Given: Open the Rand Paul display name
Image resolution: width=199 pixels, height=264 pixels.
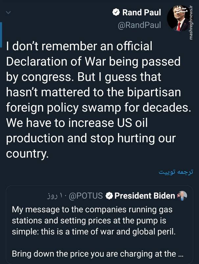Looking at the screenshot, I should pos(142,13).
